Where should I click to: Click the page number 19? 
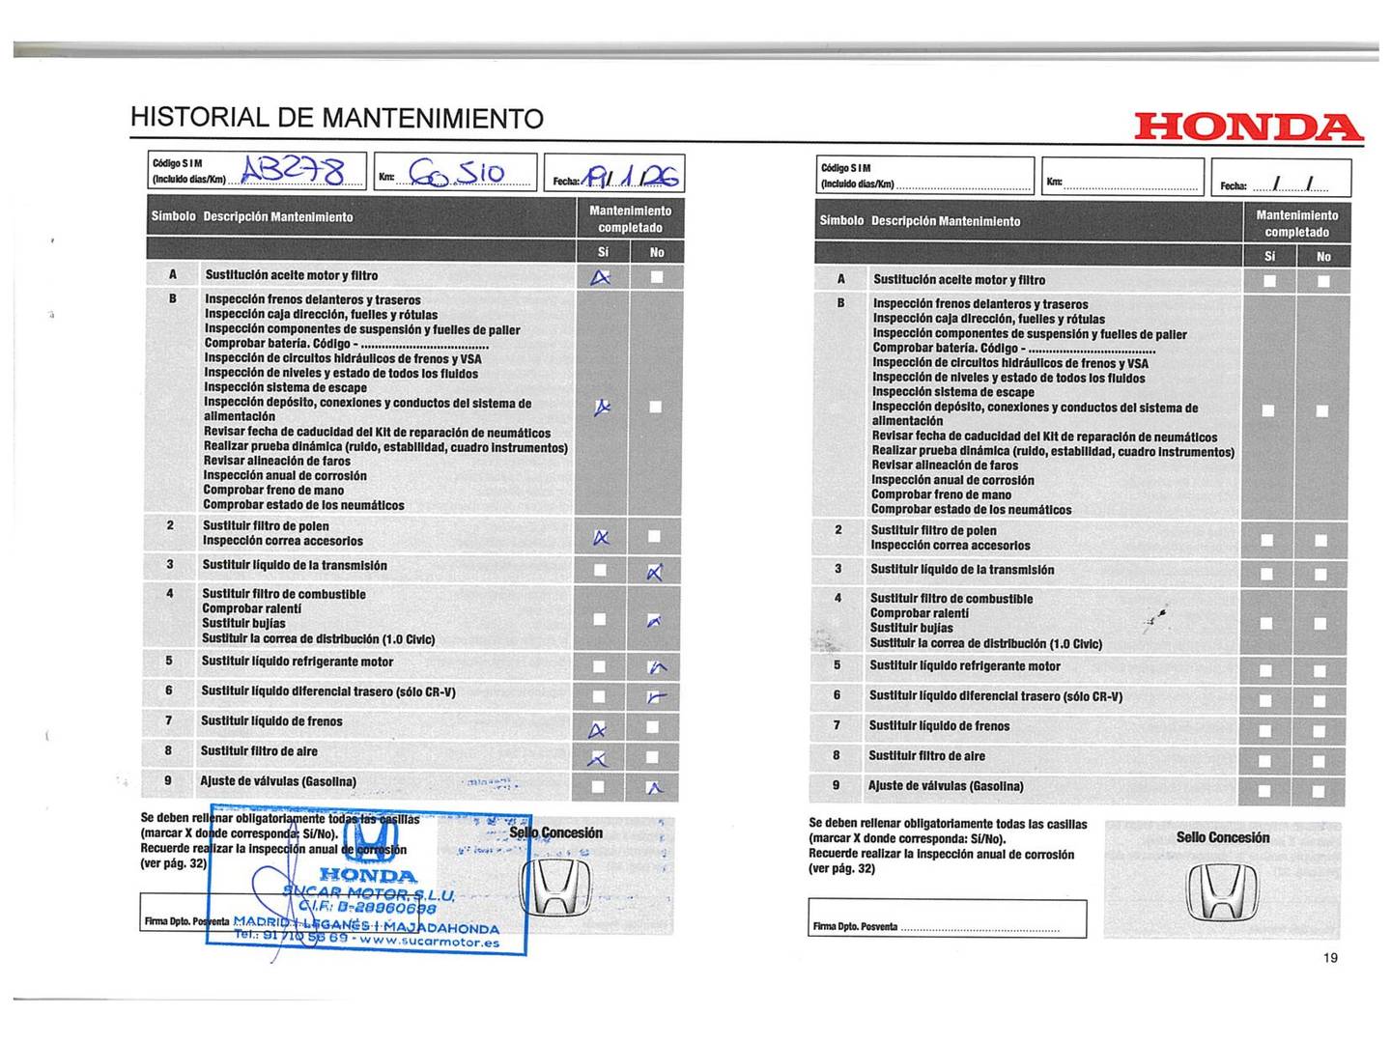pos(1330,958)
